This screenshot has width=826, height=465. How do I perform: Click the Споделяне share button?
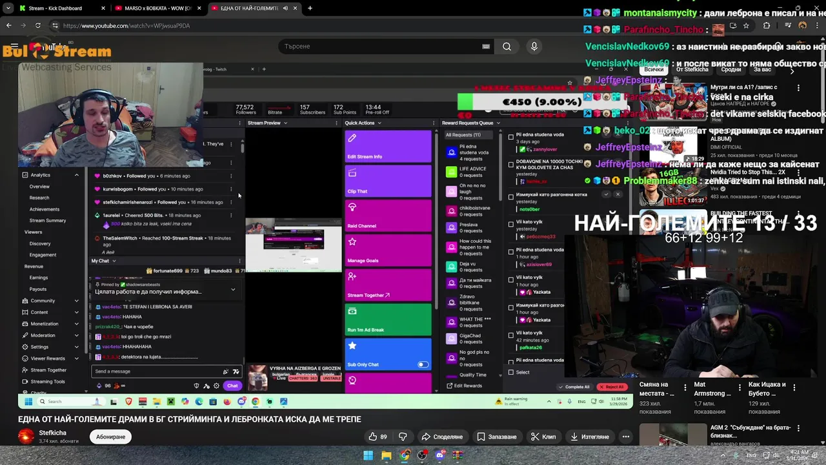442,437
